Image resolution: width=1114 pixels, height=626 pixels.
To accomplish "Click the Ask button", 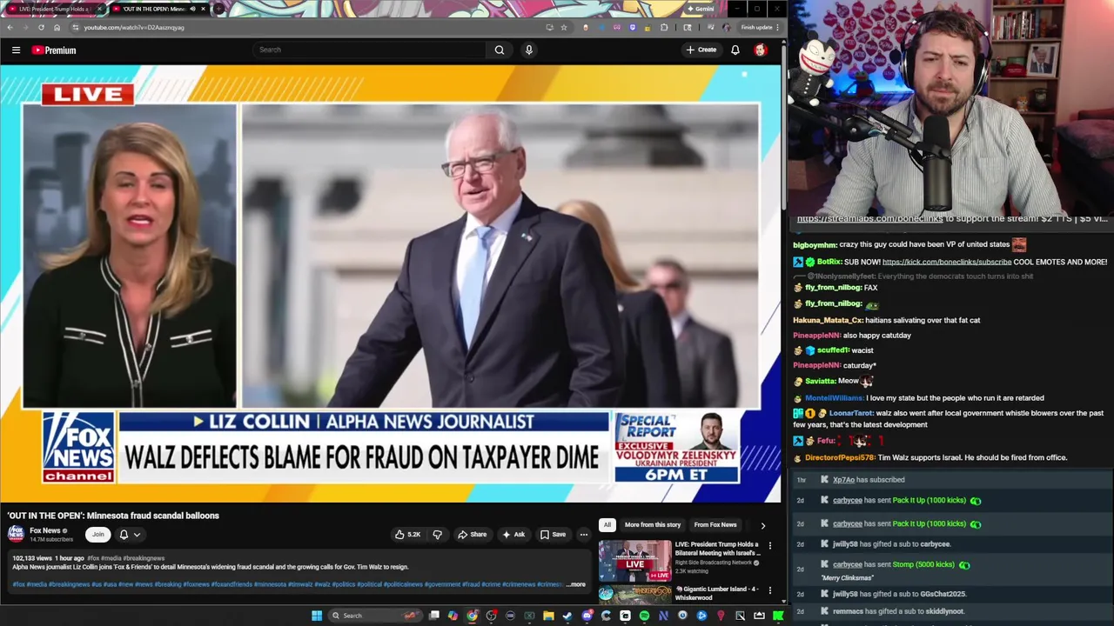I will (x=513, y=534).
